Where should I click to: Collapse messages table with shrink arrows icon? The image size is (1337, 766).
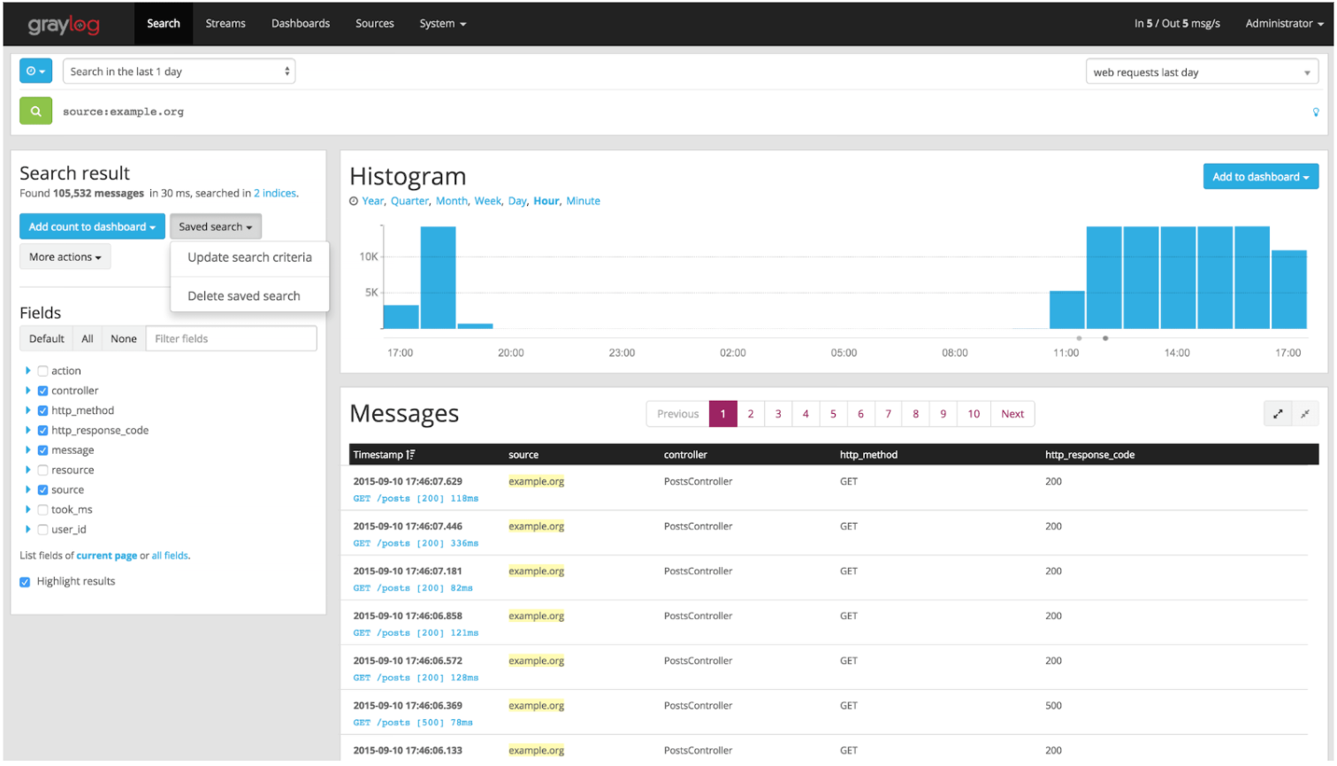tap(1305, 413)
